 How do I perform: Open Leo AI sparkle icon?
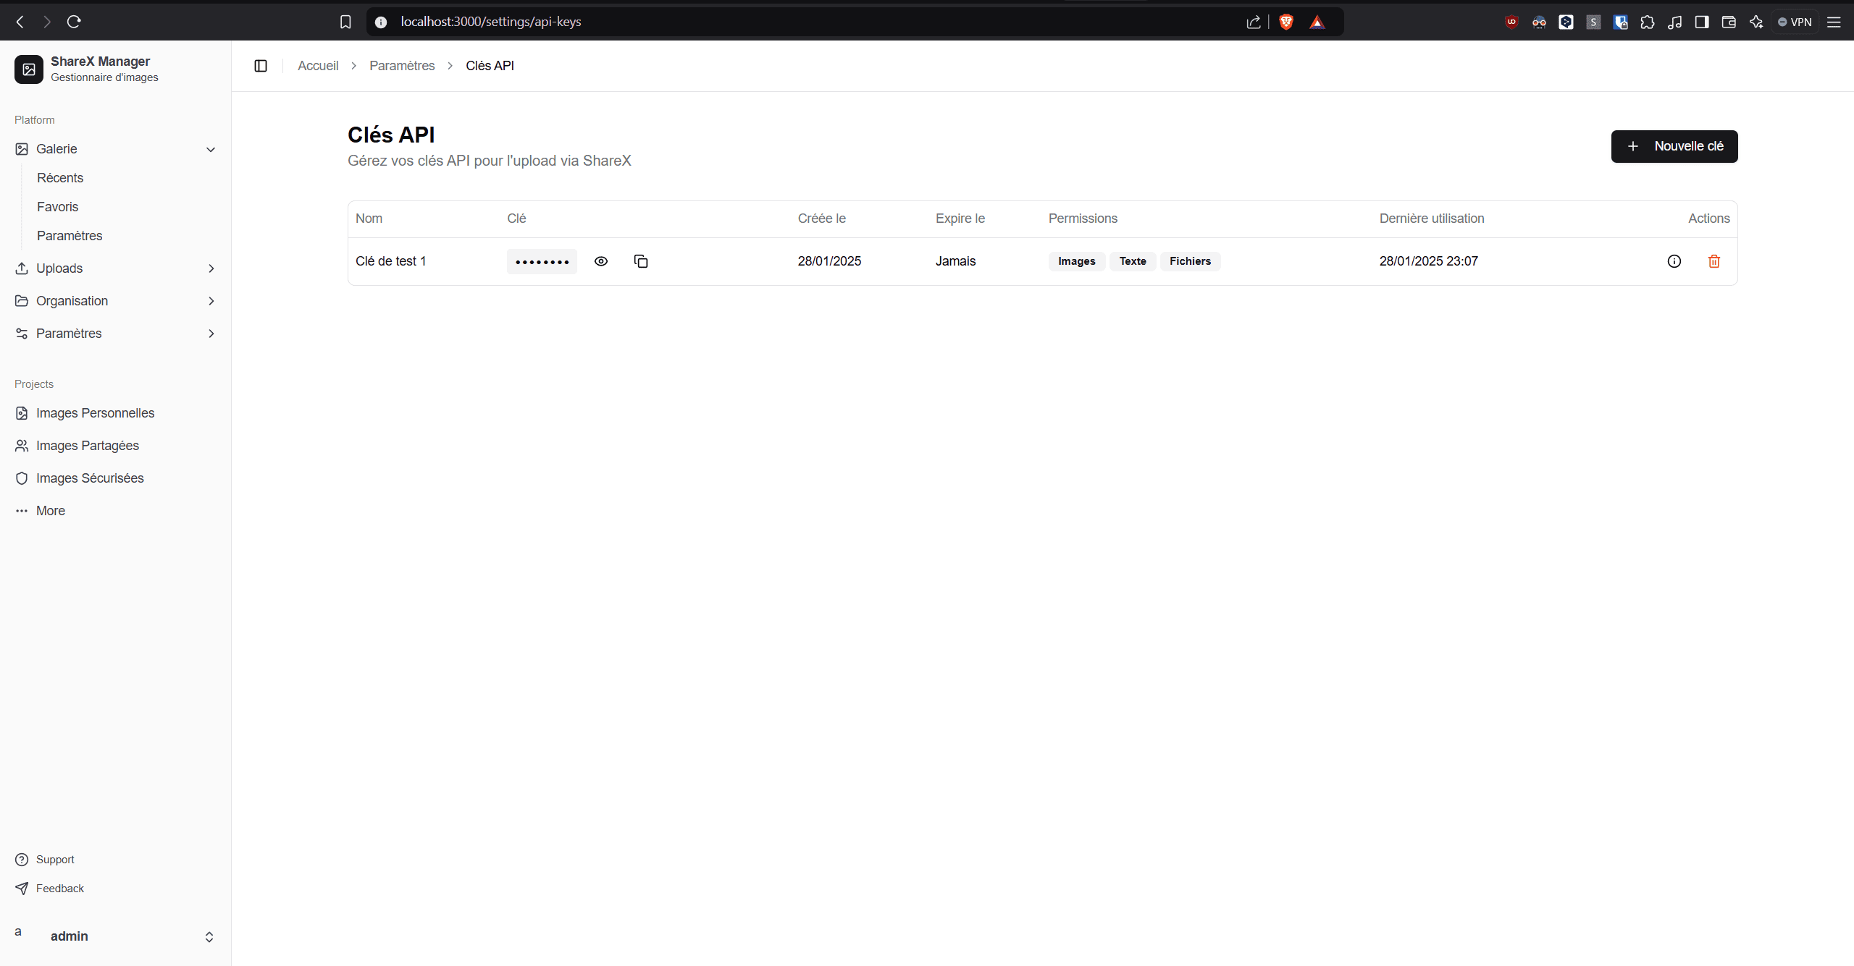pos(1756,22)
